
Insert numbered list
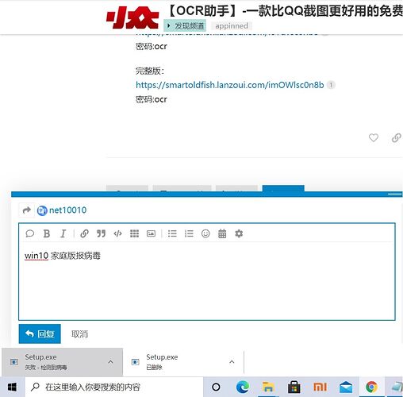click(x=189, y=233)
